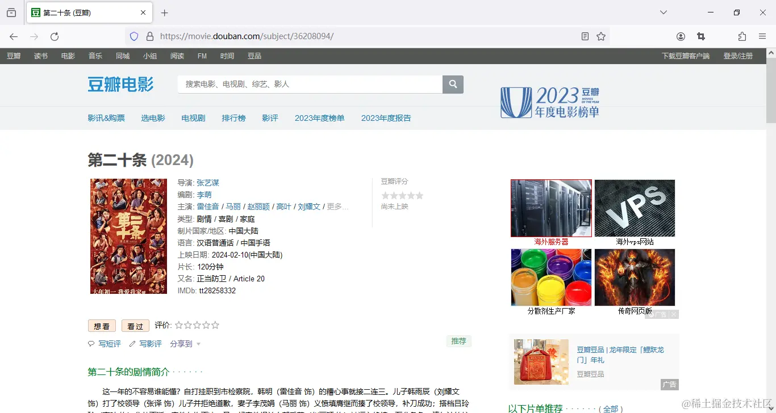Screen dimensions: 776x413
Task: Open the extensions puzzle icon
Action: coord(742,36)
